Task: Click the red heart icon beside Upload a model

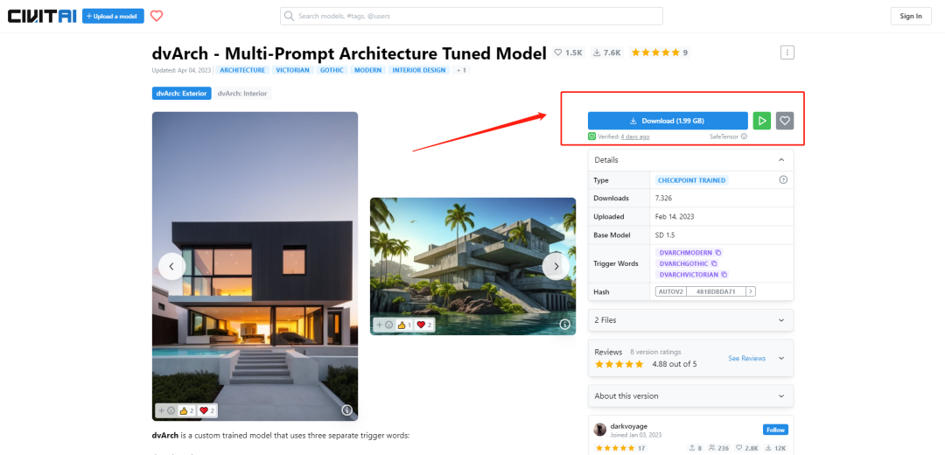Action: click(156, 17)
